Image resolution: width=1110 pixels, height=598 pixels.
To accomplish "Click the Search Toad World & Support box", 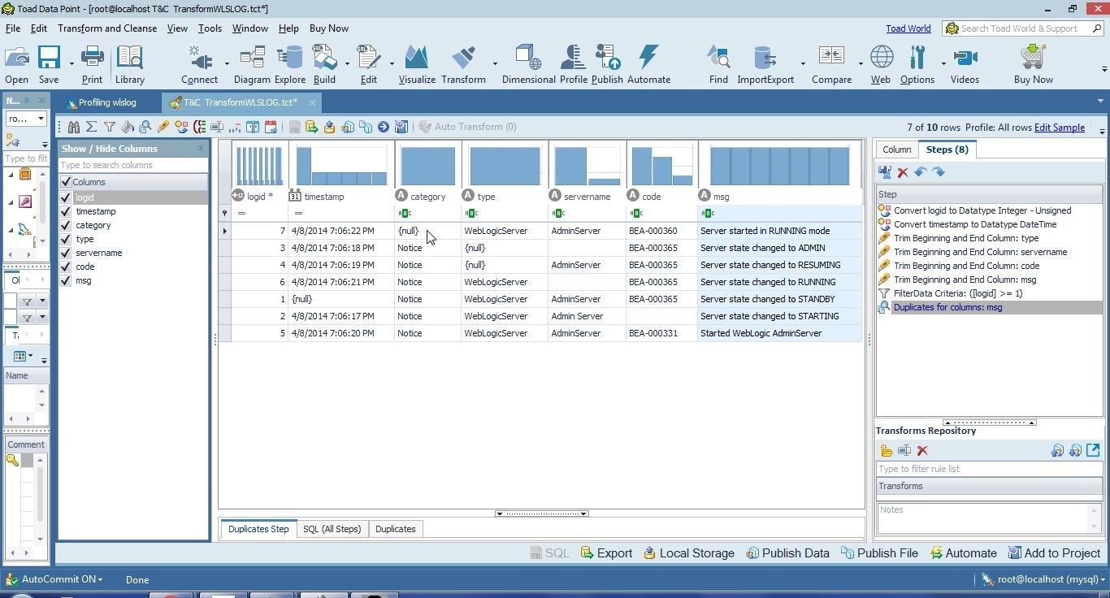I will tap(1023, 28).
